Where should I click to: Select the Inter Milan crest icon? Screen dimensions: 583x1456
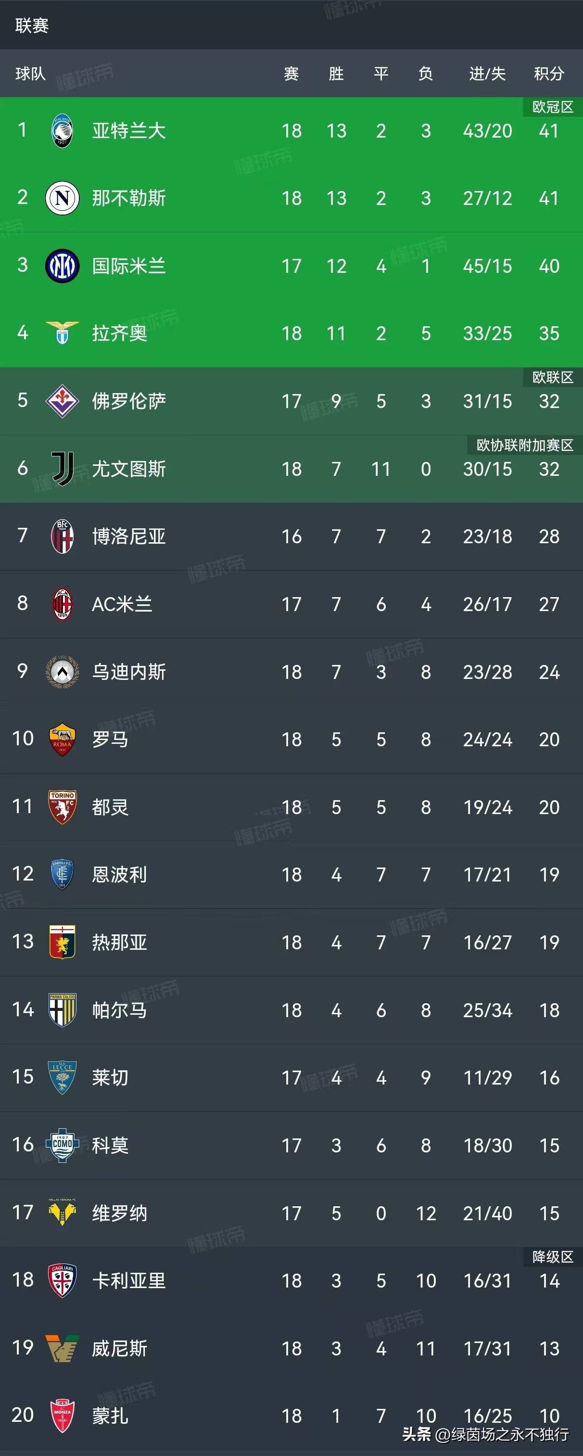pyautogui.click(x=62, y=266)
